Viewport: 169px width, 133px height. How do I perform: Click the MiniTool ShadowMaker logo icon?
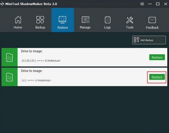pos(2,4)
